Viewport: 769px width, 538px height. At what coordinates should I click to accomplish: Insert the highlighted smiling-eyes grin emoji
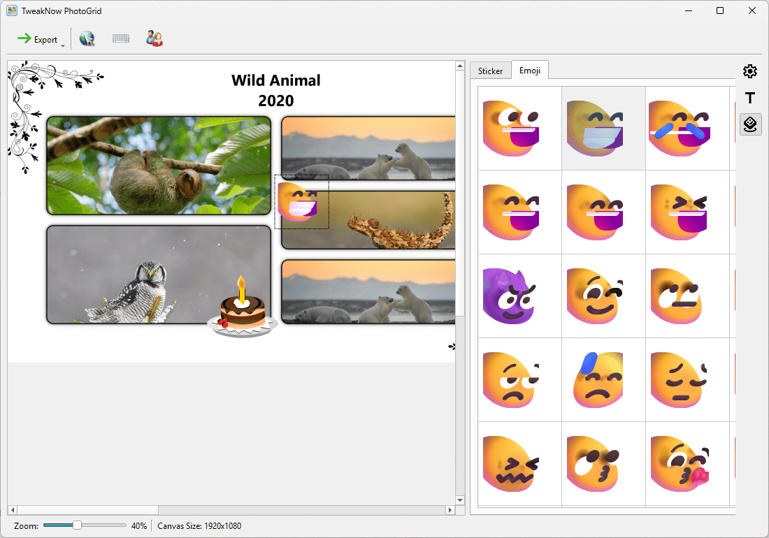pyautogui.click(x=603, y=129)
